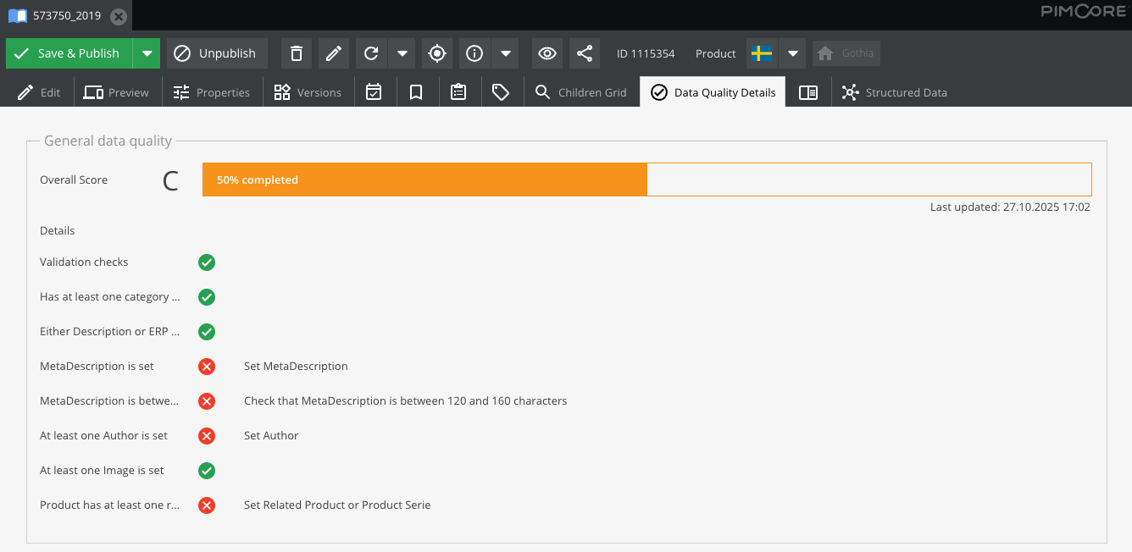This screenshot has width=1132, height=552.
Task: Expand the Save & Publish dropdown arrow
Action: [147, 53]
